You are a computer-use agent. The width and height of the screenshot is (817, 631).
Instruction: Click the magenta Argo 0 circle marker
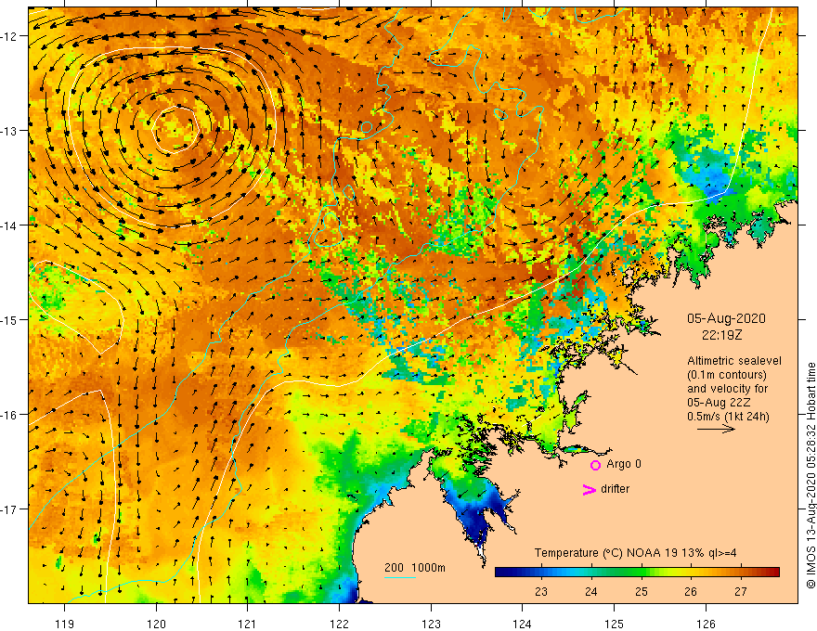click(595, 465)
